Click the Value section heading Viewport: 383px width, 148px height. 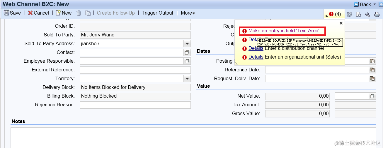(203, 86)
